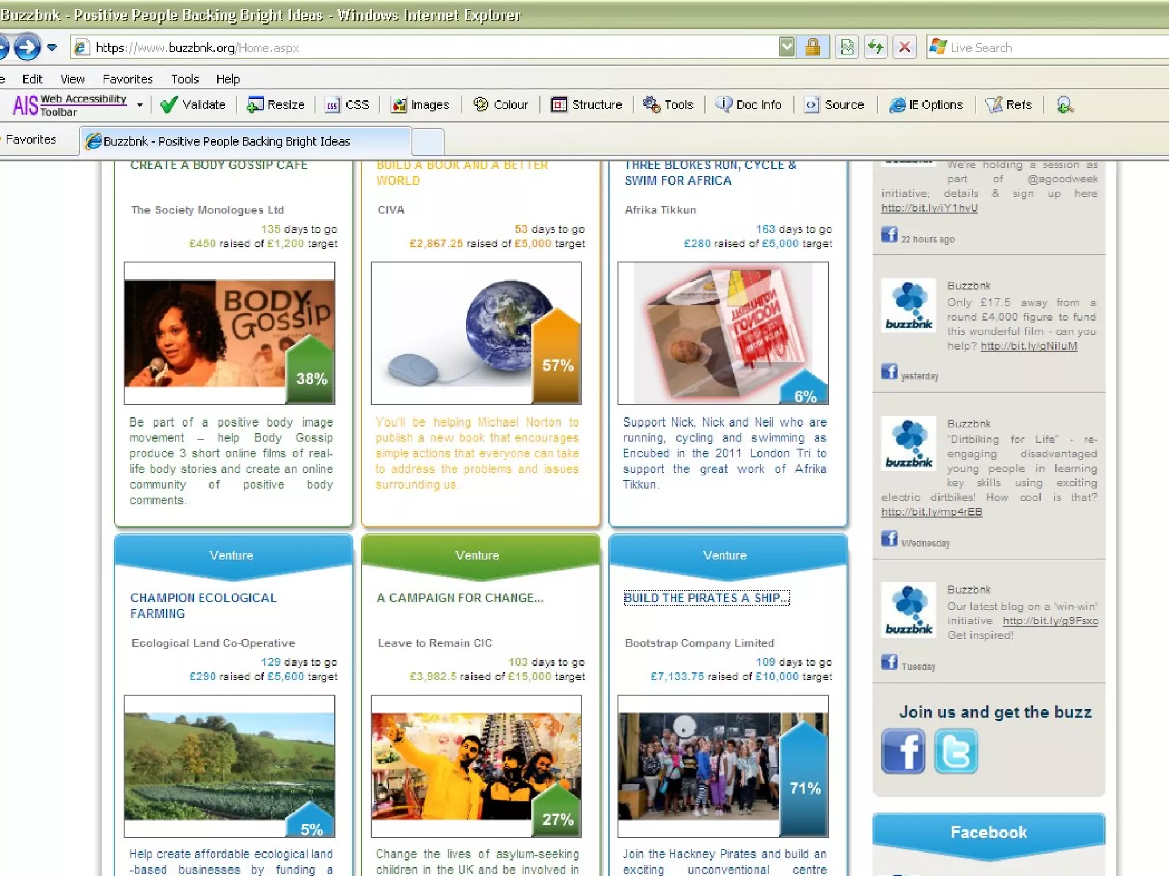The height and width of the screenshot is (876, 1169).
Task: Expand the Web Accessibility Toolbar dropdown arrow
Action: point(139,105)
